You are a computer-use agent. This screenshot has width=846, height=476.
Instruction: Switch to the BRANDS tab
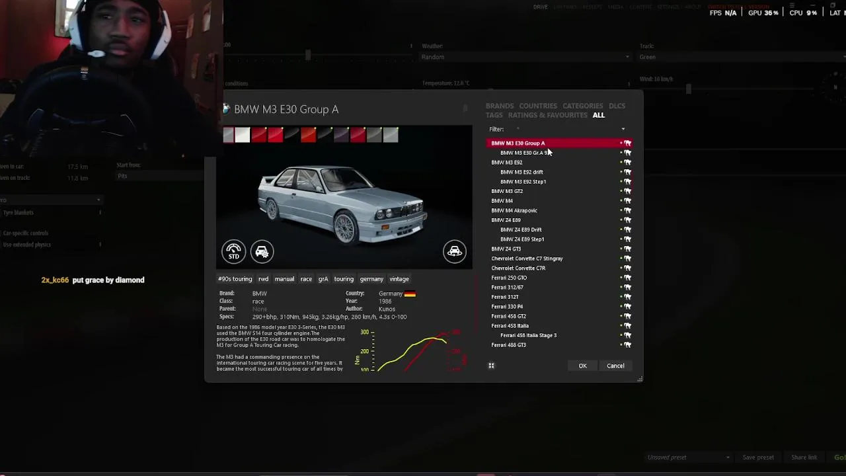coord(500,106)
